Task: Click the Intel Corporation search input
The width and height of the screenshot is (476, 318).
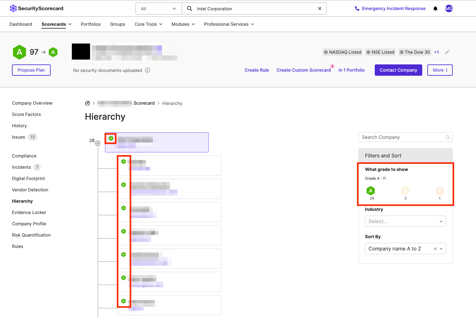Action: [255, 8]
